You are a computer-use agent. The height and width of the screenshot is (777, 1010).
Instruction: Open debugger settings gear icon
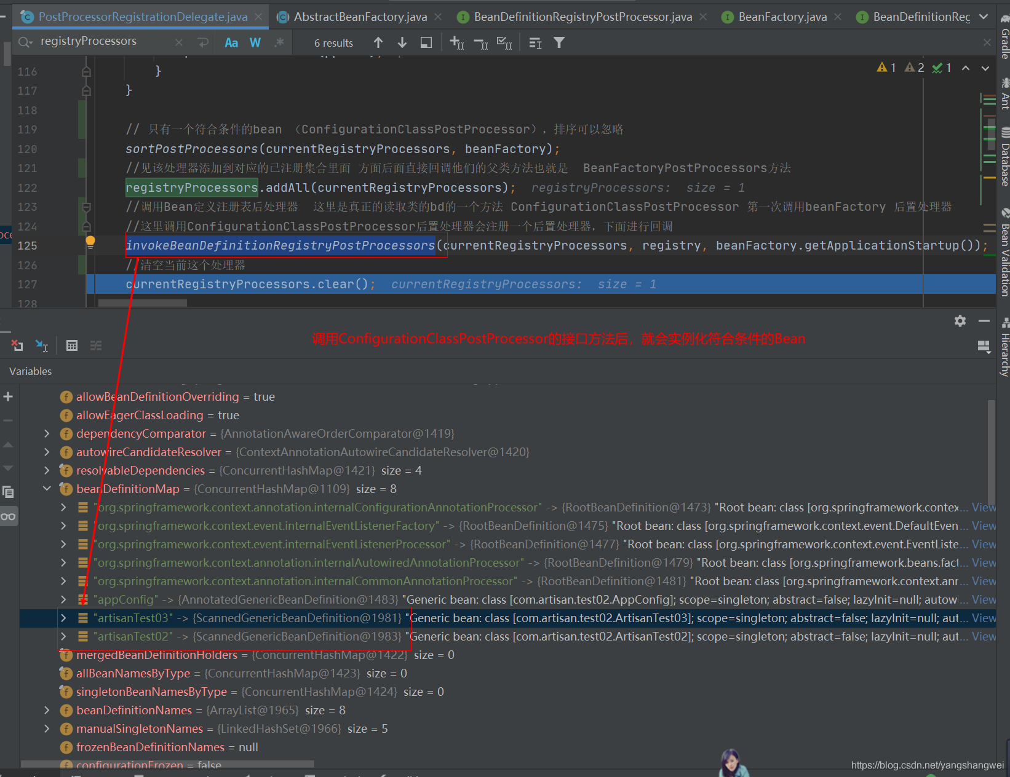[960, 321]
